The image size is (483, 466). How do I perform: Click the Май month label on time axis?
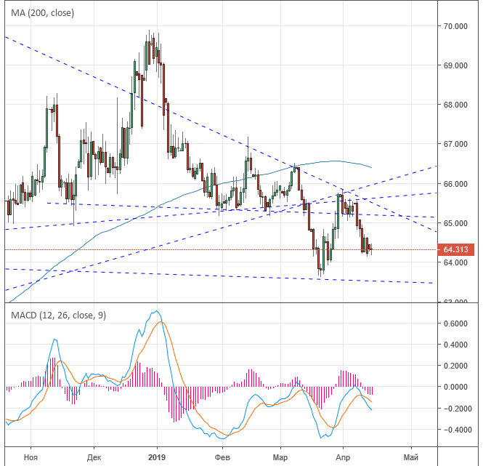pos(411,457)
